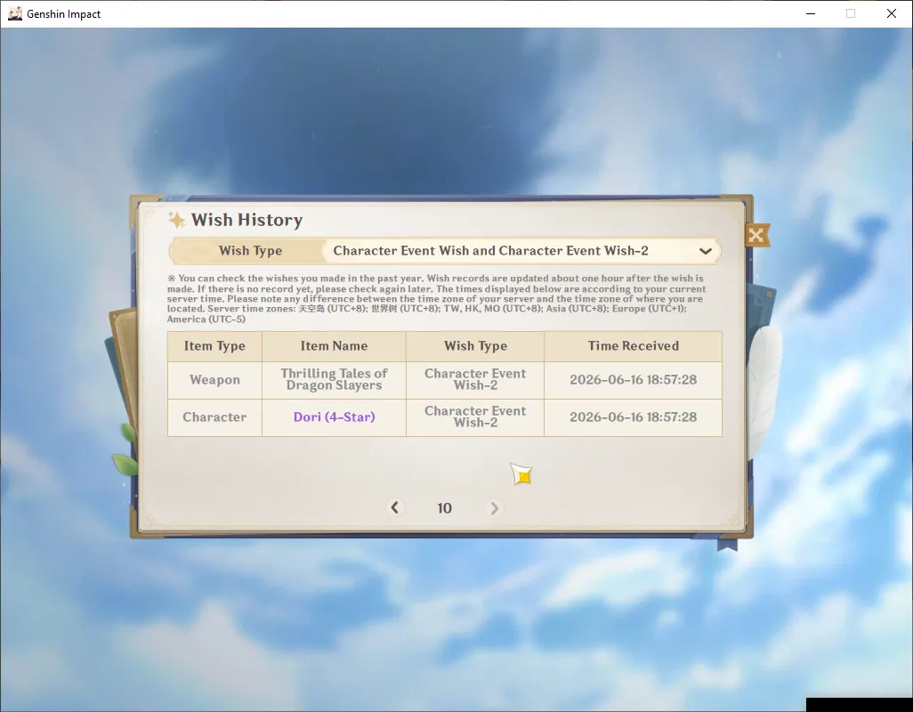Click the Time Received column header

click(x=633, y=346)
